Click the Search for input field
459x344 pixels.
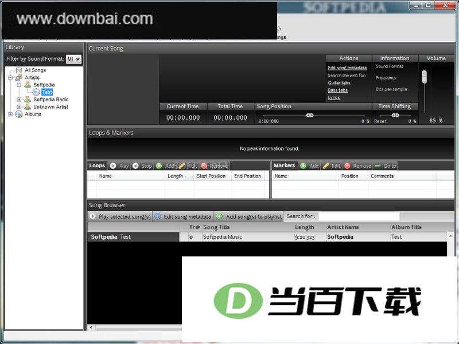[x=359, y=216]
